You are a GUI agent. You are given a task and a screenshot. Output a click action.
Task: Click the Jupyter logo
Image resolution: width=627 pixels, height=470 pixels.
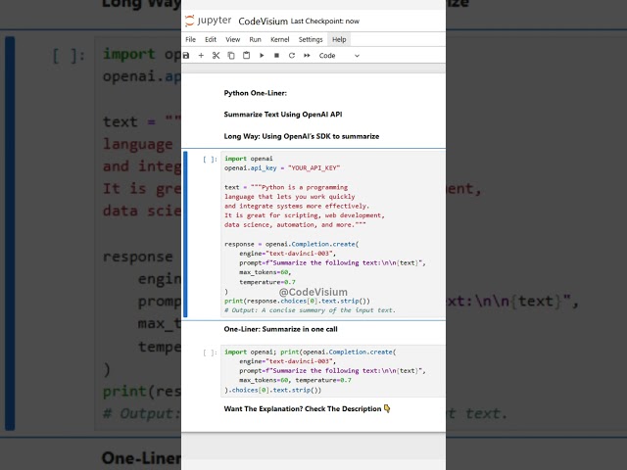click(209, 21)
